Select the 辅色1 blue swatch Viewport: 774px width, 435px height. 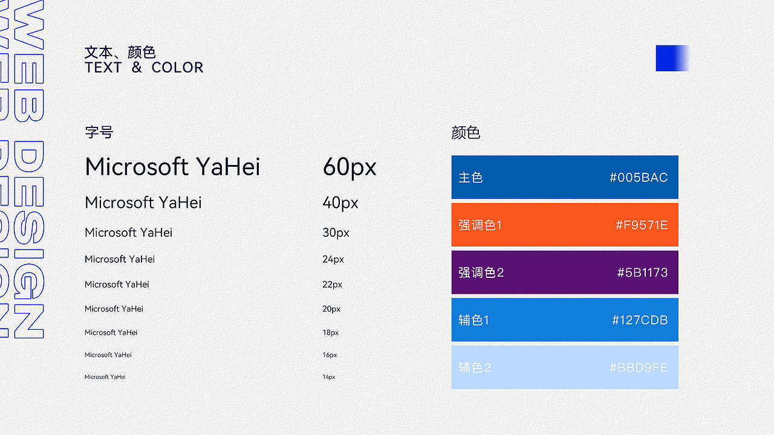564,320
